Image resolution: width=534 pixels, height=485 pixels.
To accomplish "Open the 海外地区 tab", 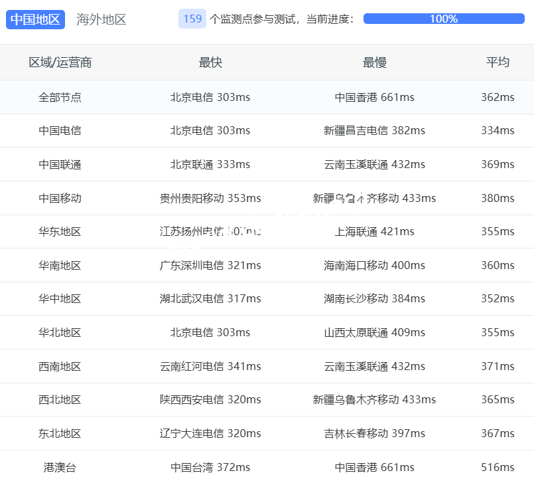I will (101, 19).
